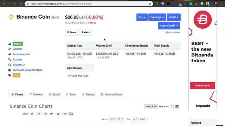This screenshot has height=126, width=225.
Task: Click the $153,309,709 USD volume value
Action: 107,54
